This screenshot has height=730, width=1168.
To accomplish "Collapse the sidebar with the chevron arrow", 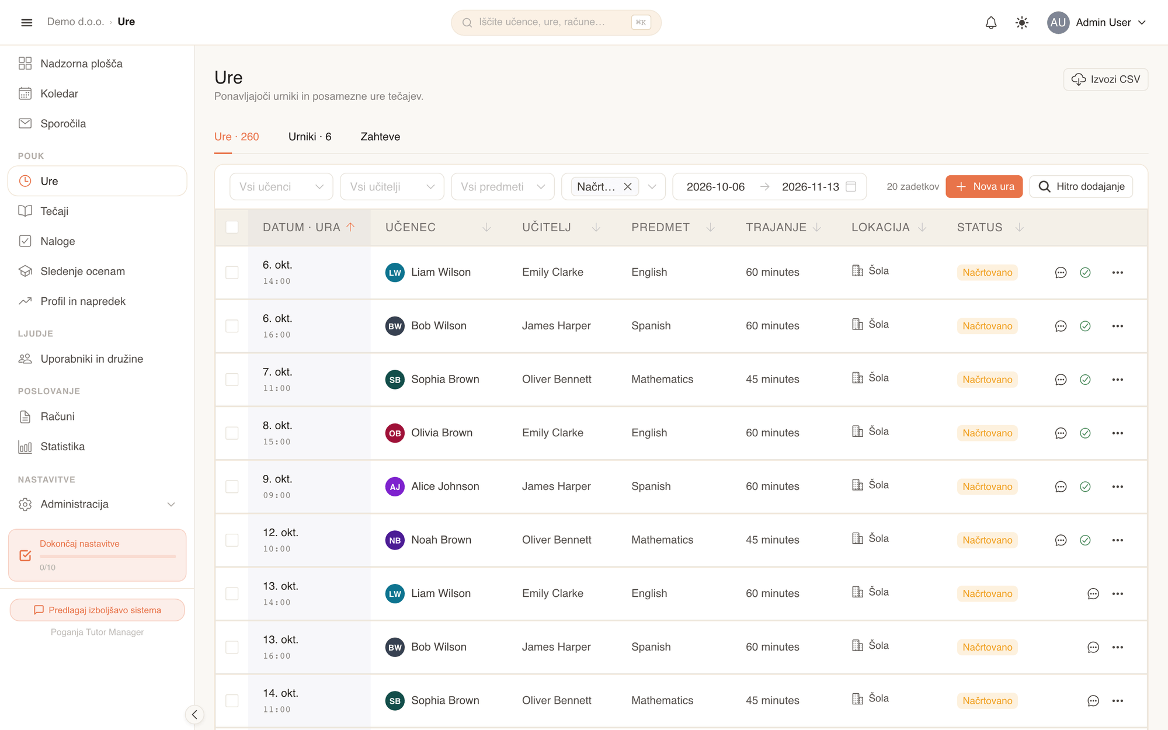I will [x=194, y=714].
